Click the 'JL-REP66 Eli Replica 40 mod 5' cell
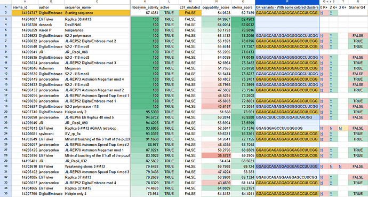This screenshot has width=368, height=197. 97,117
